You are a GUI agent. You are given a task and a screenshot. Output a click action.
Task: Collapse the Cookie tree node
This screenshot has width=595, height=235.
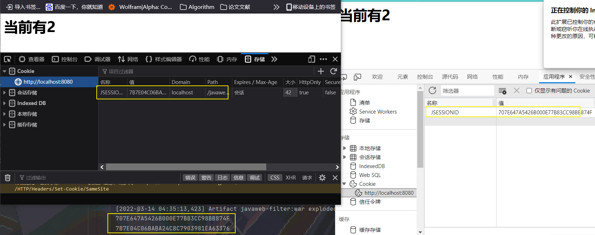click(4, 71)
